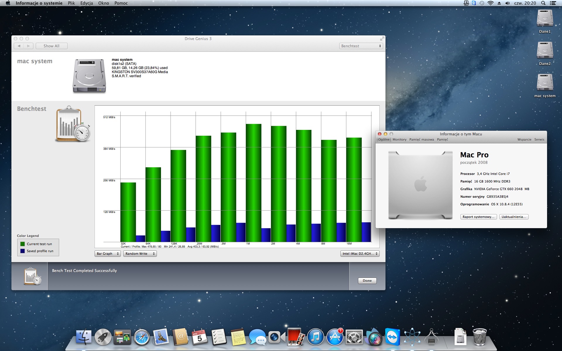Open Photo Booth from the Dock
This screenshot has height=351, width=562.
(296, 337)
